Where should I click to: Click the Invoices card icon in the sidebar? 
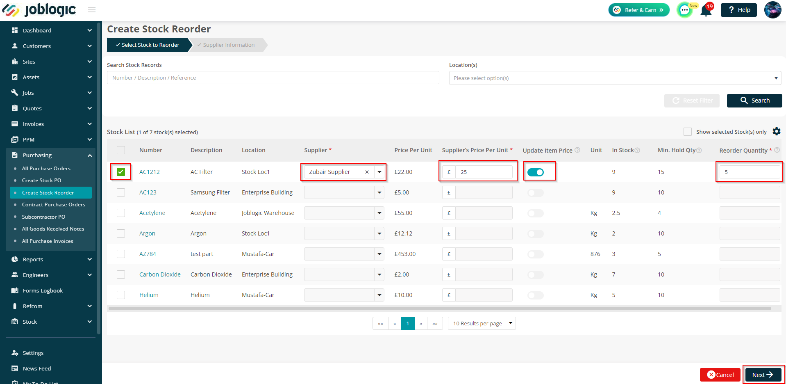point(15,124)
